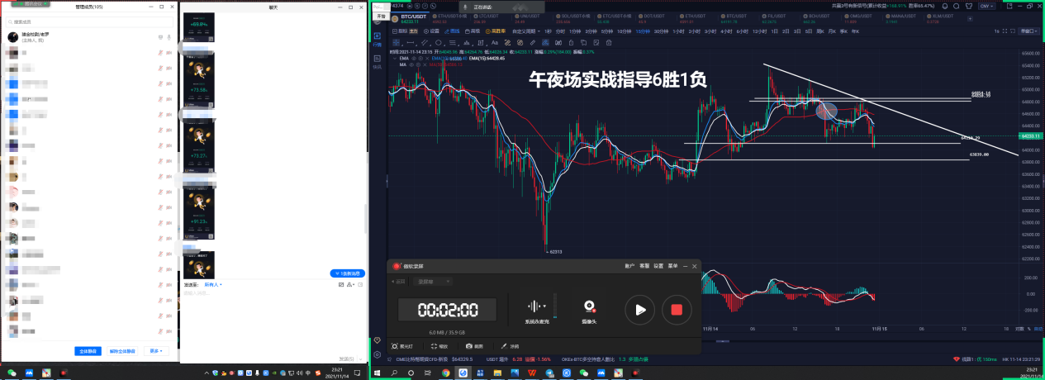Image resolution: width=1045 pixels, height=380 pixels.
Task: Click the red stop recording button
Action: click(x=677, y=311)
